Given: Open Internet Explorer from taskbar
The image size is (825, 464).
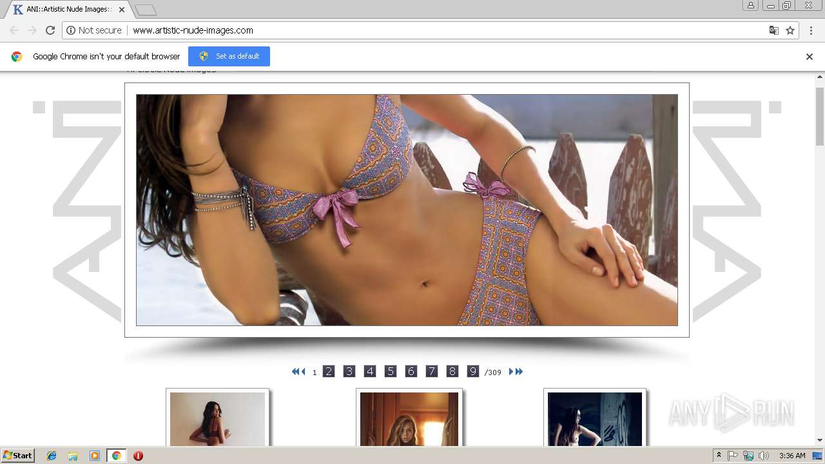Looking at the screenshot, I should pyautogui.click(x=52, y=456).
